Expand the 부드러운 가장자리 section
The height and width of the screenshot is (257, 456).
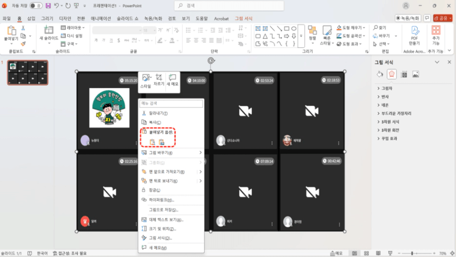point(394,113)
